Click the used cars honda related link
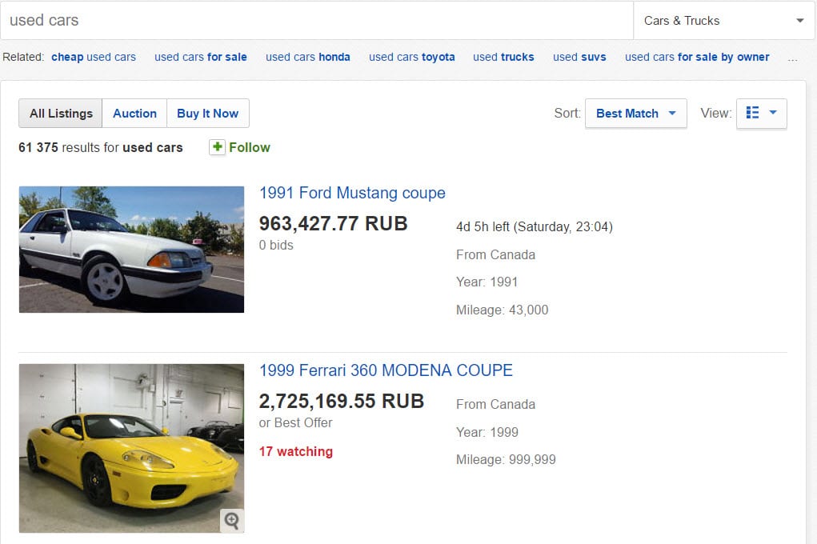The width and height of the screenshot is (817, 544). coord(307,57)
